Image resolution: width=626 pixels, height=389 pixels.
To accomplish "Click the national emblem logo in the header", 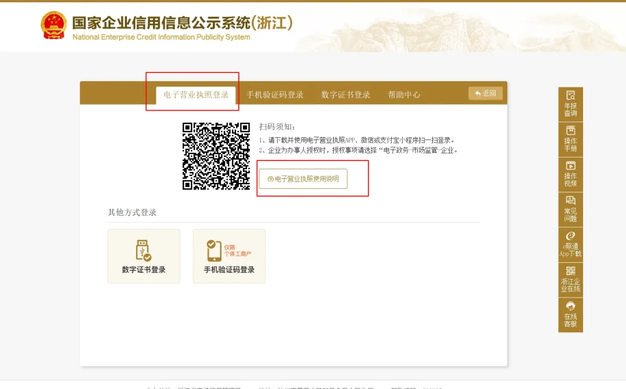I will tap(54, 25).
